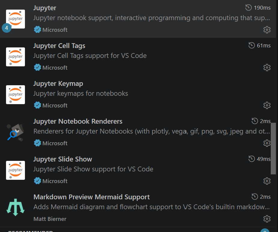Open Manage gear for Jupyter extension

tap(267, 30)
